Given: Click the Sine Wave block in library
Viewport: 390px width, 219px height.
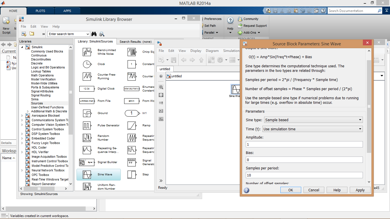Looking at the screenshot, I should [98, 175].
